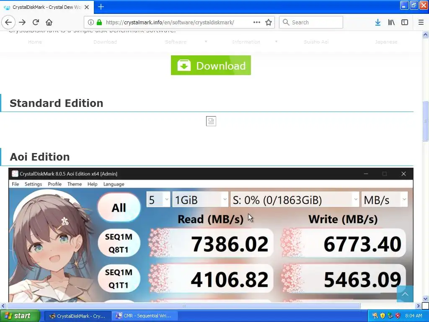Open page actions three-dots menu
This screenshot has height=322, width=429.
(257, 22)
